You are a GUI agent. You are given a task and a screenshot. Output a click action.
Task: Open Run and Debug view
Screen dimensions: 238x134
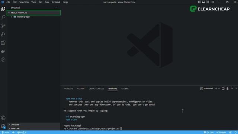click(x=3, y=34)
